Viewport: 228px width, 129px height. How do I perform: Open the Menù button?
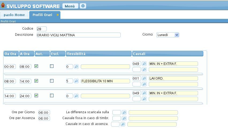[x=70, y=6]
